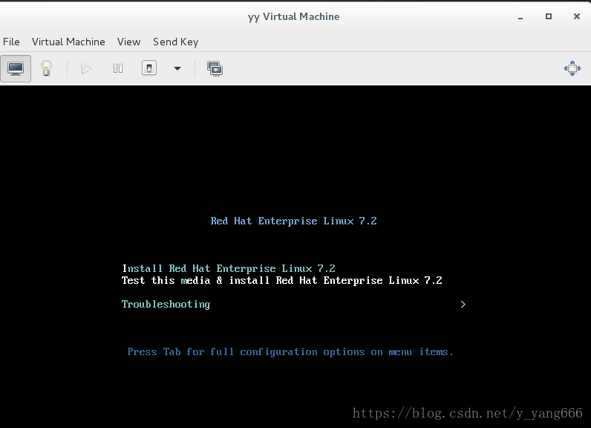Select Install Red Hat Enterprise Linux 7.2
591x428 pixels.
(x=229, y=268)
